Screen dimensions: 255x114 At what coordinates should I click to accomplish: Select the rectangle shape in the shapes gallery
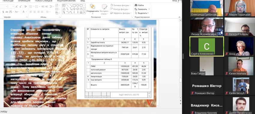point(74,5)
